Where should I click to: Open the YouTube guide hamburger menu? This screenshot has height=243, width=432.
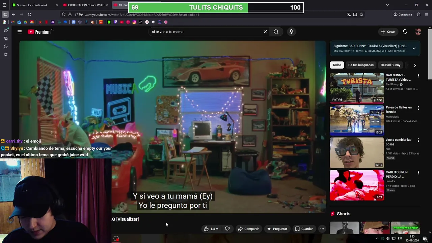[20, 32]
